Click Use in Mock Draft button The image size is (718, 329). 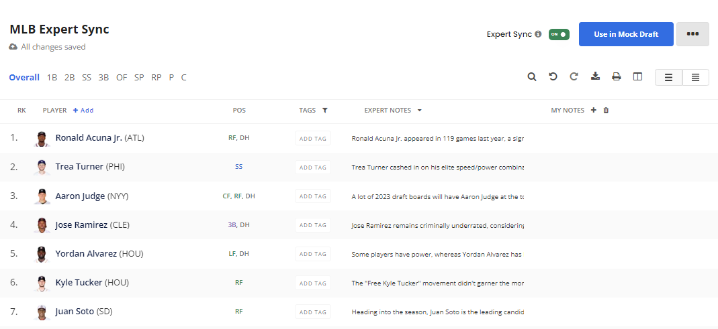point(626,34)
